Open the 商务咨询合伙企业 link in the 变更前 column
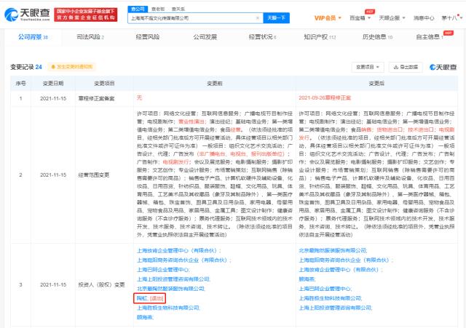Image resolution: width=466 pixels, height=328 pixels. tap(183, 260)
